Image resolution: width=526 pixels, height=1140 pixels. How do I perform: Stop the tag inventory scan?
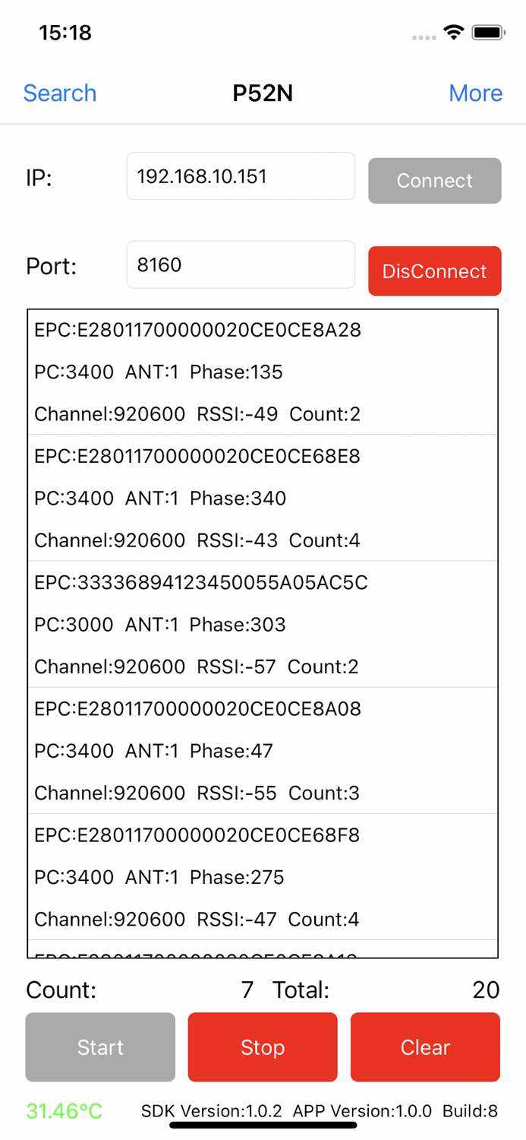click(x=262, y=1047)
